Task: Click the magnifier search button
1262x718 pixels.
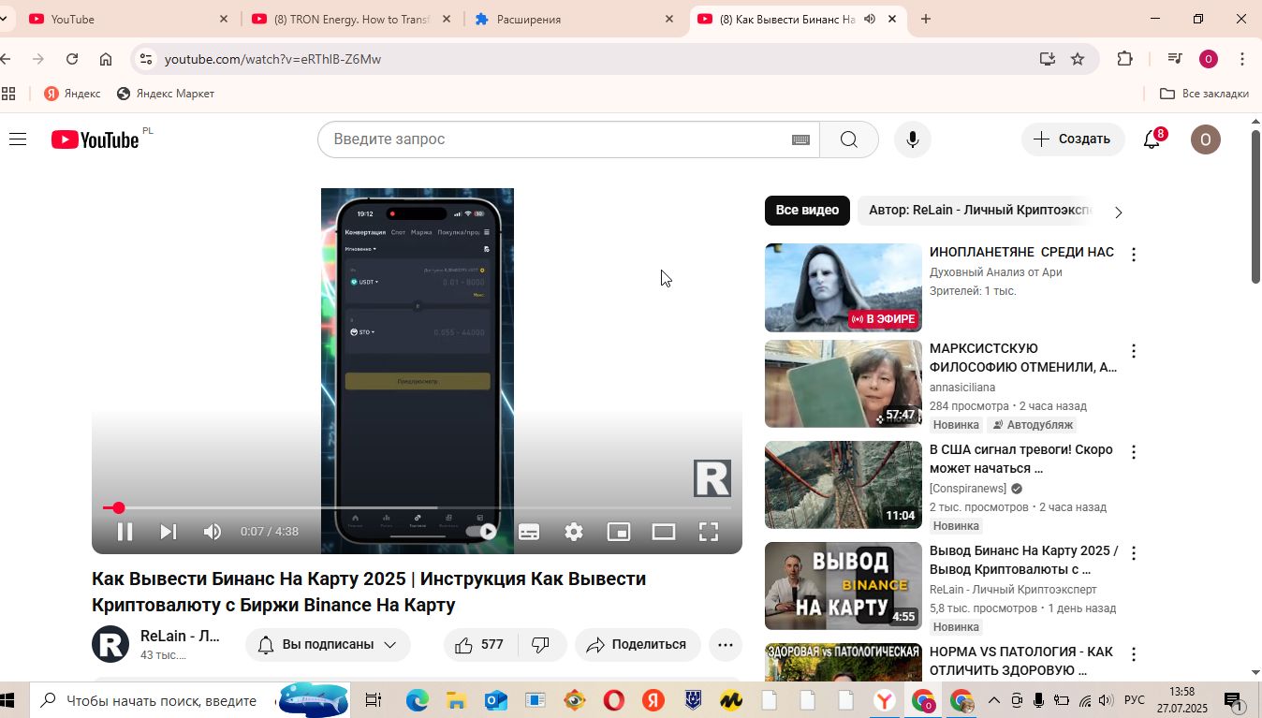Action: point(849,139)
